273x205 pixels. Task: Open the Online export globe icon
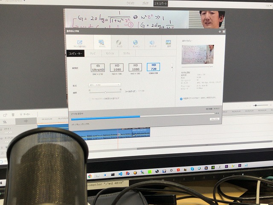(136, 43)
